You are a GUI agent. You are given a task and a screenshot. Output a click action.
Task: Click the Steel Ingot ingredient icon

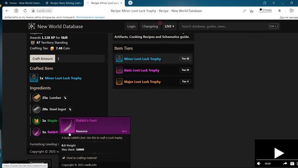36,109
